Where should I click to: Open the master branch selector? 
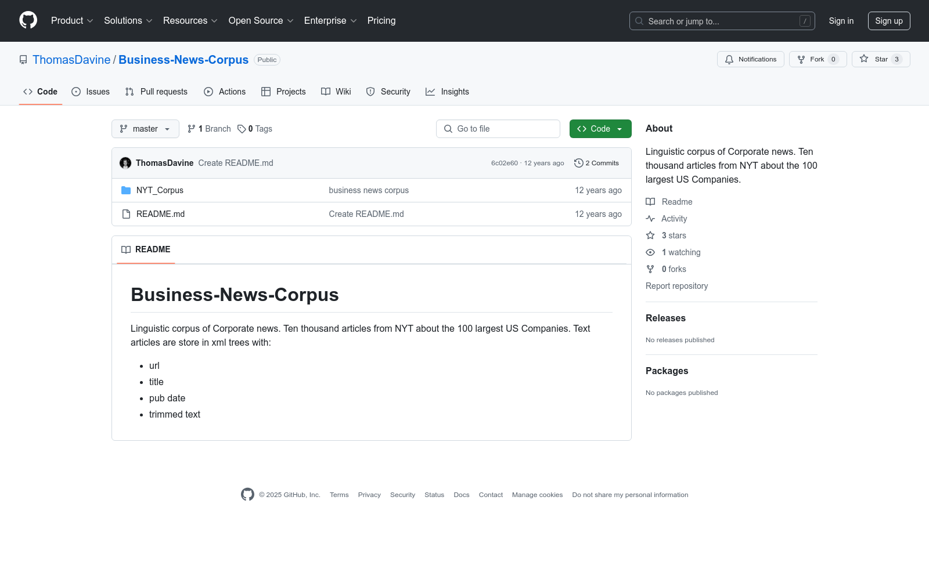[x=145, y=129]
